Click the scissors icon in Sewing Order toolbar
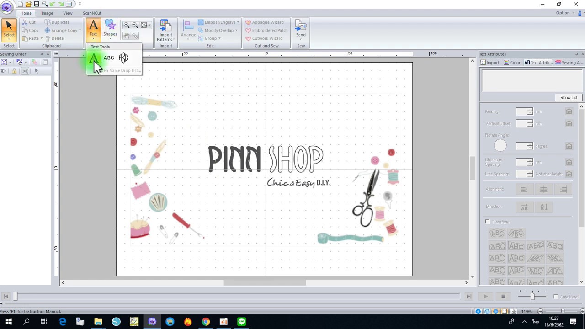 tap(25, 71)
